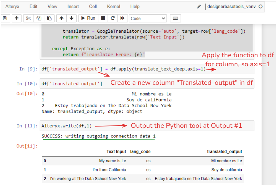Viewport: 276px width, 185px height.
Task: Click the save notebook icon
Action: [x=5, y=18]
